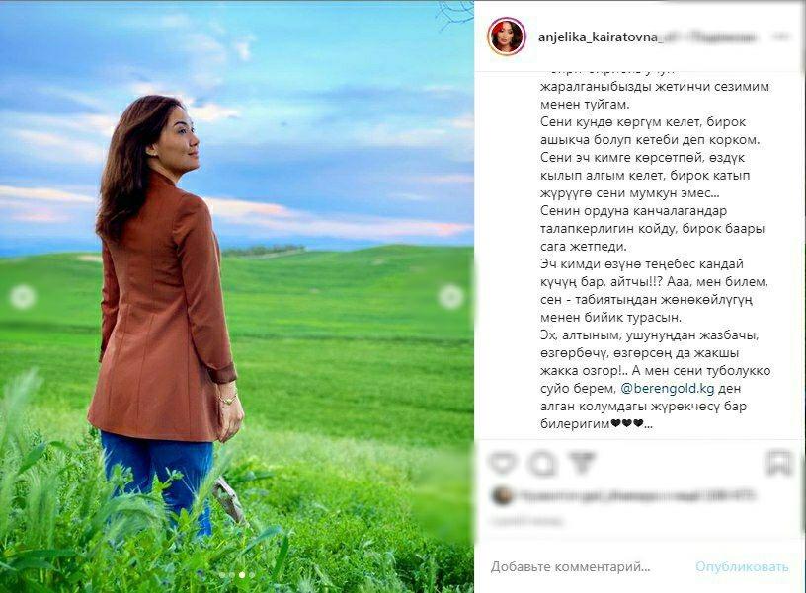
Task: Select the last carousel indicator dot
Action: coord(252,575)
